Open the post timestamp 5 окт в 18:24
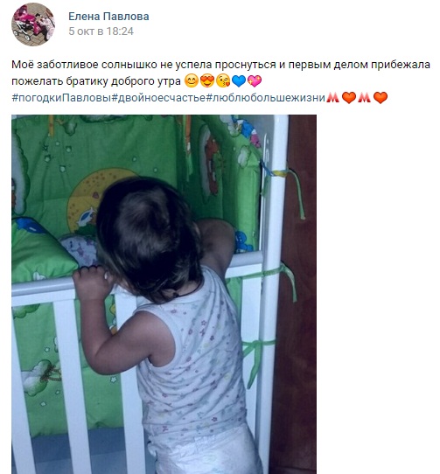Screen dimensions: 440x474 tap(101, 31)
